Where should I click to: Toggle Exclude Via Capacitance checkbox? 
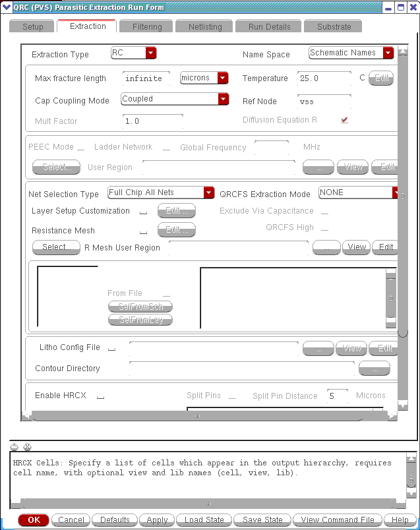pyautogui.click(x=324, y=212)
